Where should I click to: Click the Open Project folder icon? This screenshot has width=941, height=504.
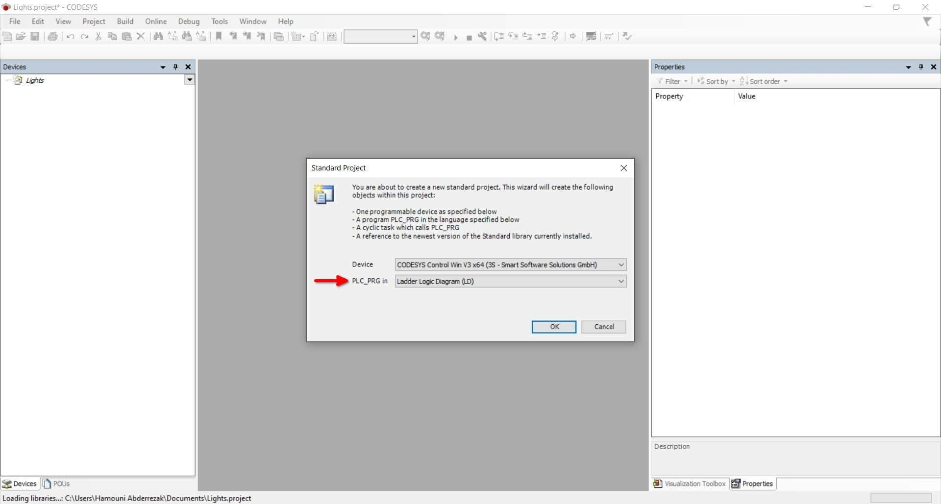tap(21, 36)
